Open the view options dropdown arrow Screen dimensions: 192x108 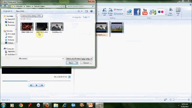click(82, 11)
